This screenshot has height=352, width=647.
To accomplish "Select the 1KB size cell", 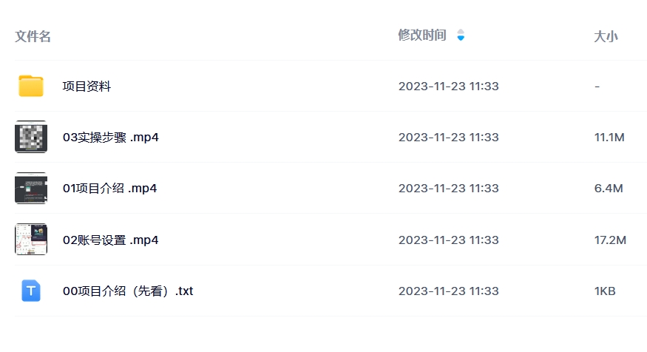I will pyautogui.click(x=605, y=291).
